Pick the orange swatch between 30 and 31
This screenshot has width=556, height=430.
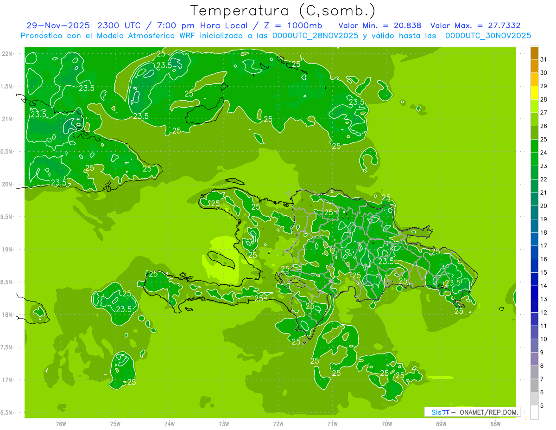[534, 66]
